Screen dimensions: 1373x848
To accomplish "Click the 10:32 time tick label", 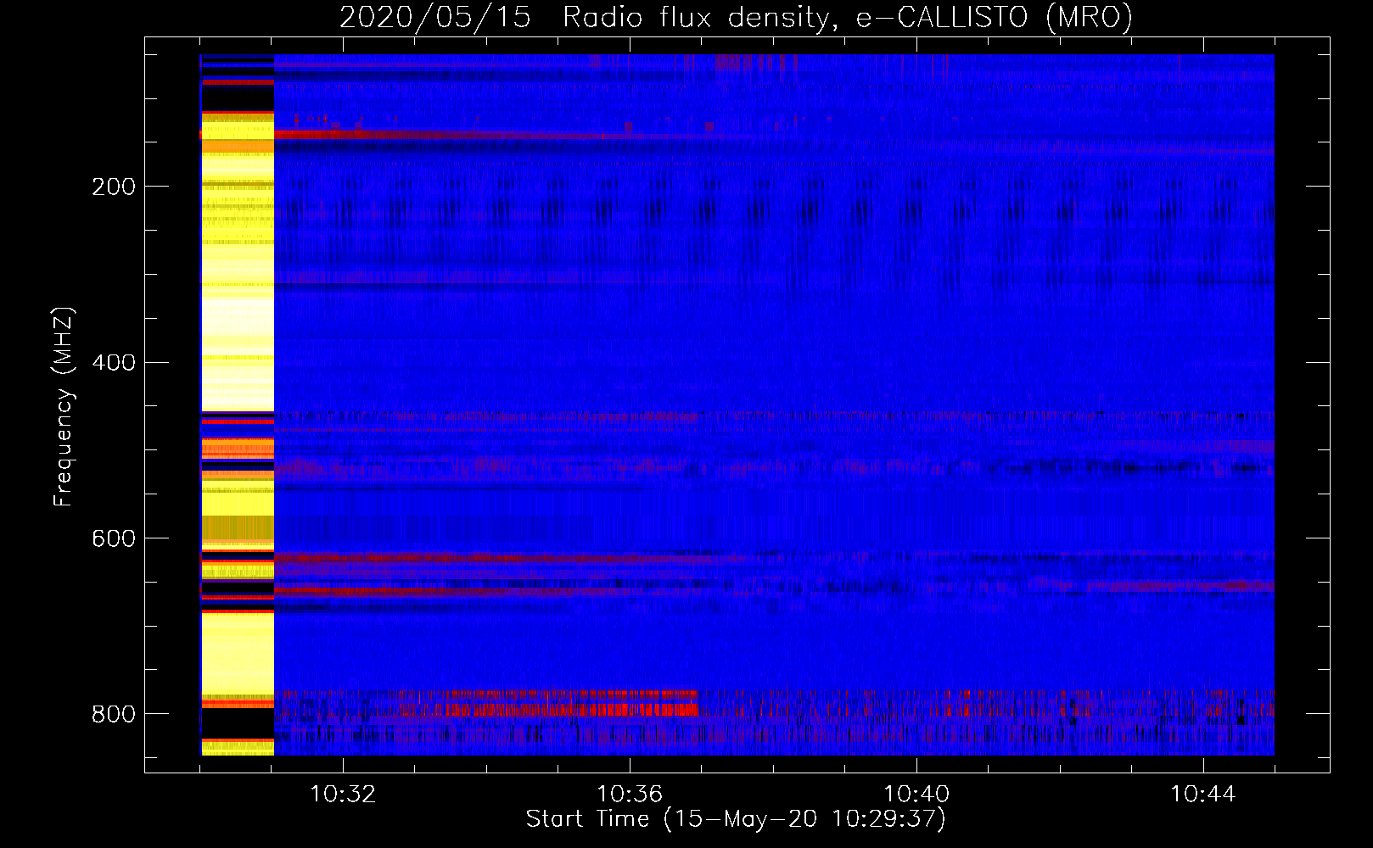I will [343, 795].
